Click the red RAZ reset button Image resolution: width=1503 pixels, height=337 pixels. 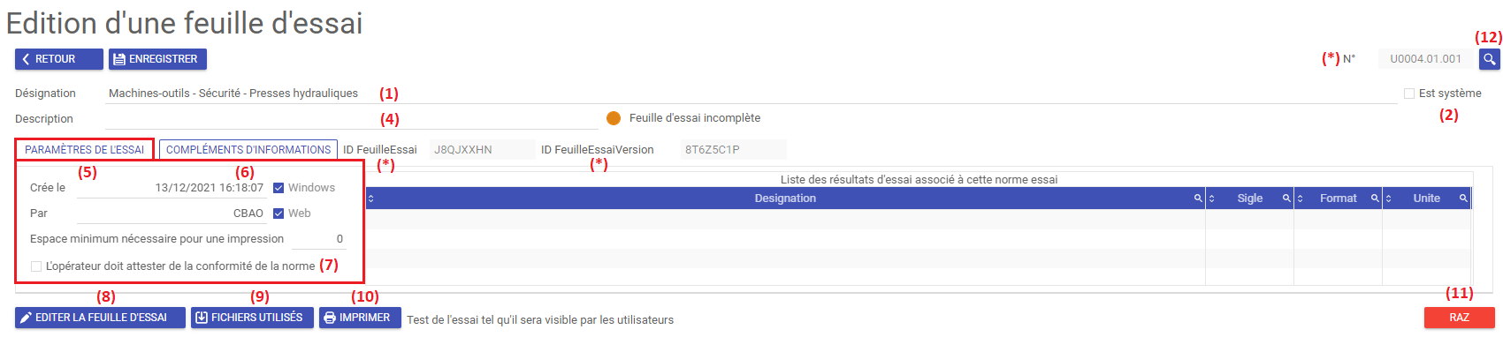click(1459, 318)
